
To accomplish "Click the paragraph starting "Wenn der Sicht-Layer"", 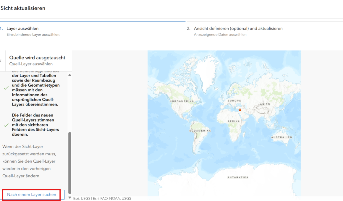I will click(29, 161).
